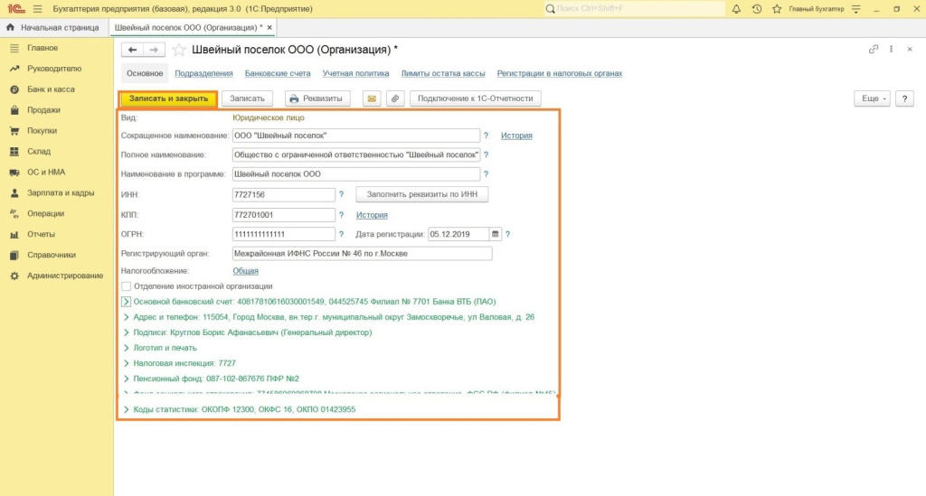Click the envelope email icon button
The height and width of the screenshot is (496, 926).
(372, 98)
